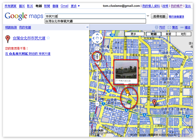Image resolution: width=196 pixels, height=140 pixels.
Task: Collapse the left results panel
Action: click(x=87, y=27)
